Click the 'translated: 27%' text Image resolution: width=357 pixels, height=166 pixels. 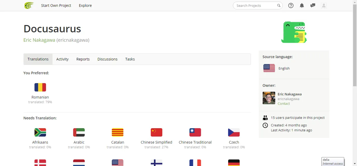156,147
